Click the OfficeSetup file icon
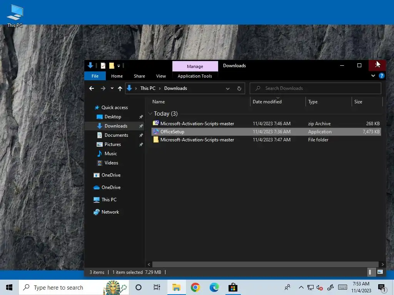This screenshot has height=295, width=394. tap(156, 131)
